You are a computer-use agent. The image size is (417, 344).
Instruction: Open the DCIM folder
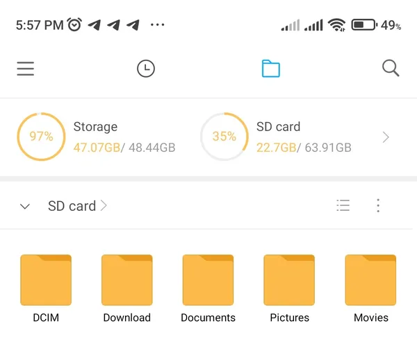pos(46,288)
